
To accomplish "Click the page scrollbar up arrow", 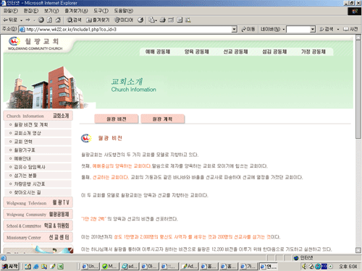I will (x=358, y=38).
